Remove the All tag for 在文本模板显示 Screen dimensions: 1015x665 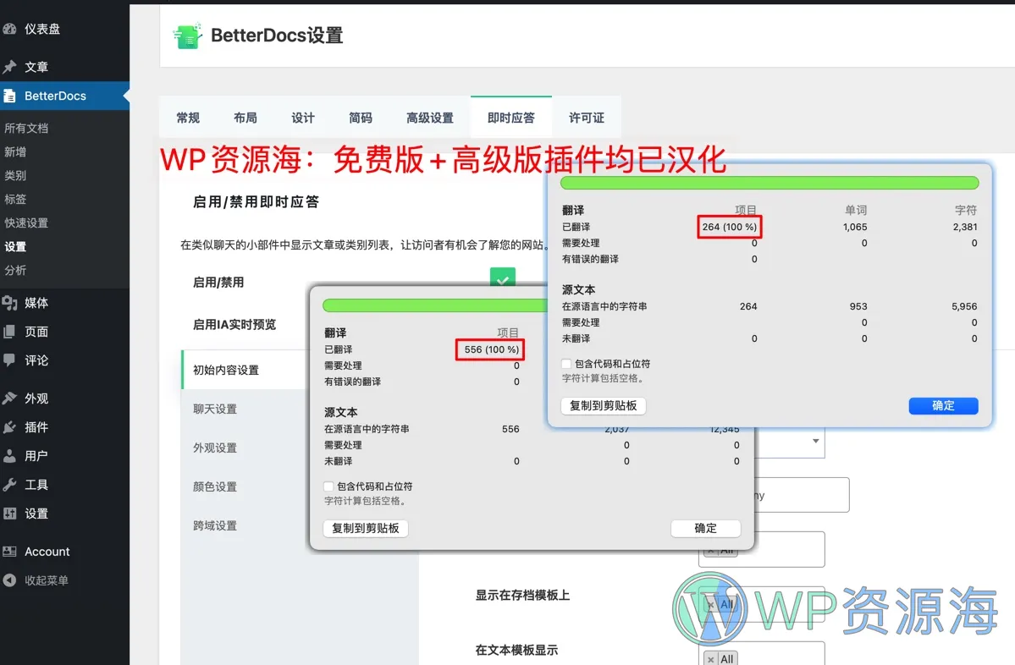711,658
